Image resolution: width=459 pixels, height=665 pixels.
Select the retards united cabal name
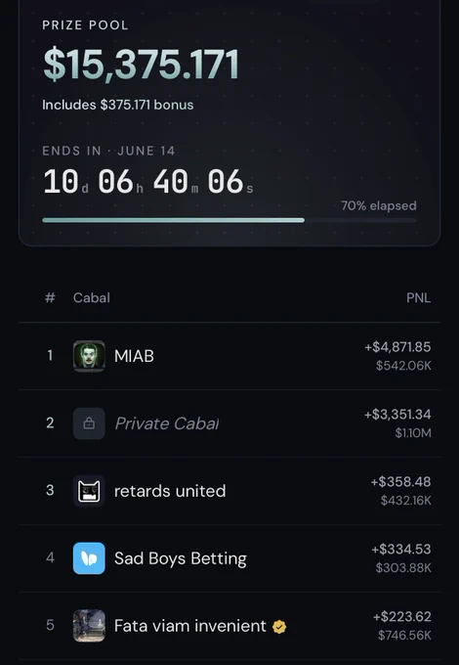pyautogui.click(x=170, y=491)
